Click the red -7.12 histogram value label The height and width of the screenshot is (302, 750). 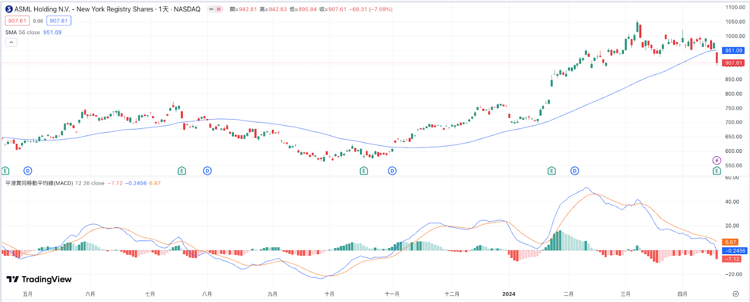tap(732, 259)
